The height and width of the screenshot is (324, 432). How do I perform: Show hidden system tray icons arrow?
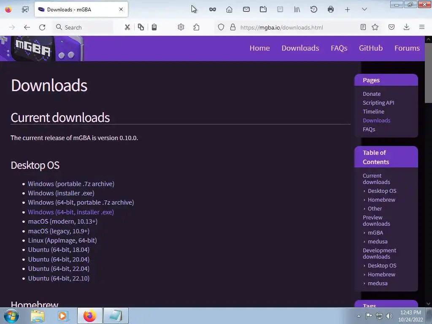pyautogui.click(x=359, y=316)
